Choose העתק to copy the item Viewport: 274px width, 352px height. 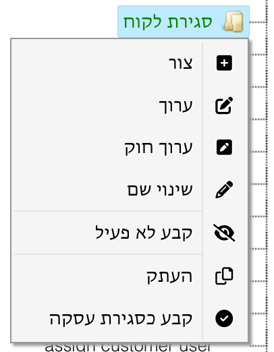coord(130,276)
